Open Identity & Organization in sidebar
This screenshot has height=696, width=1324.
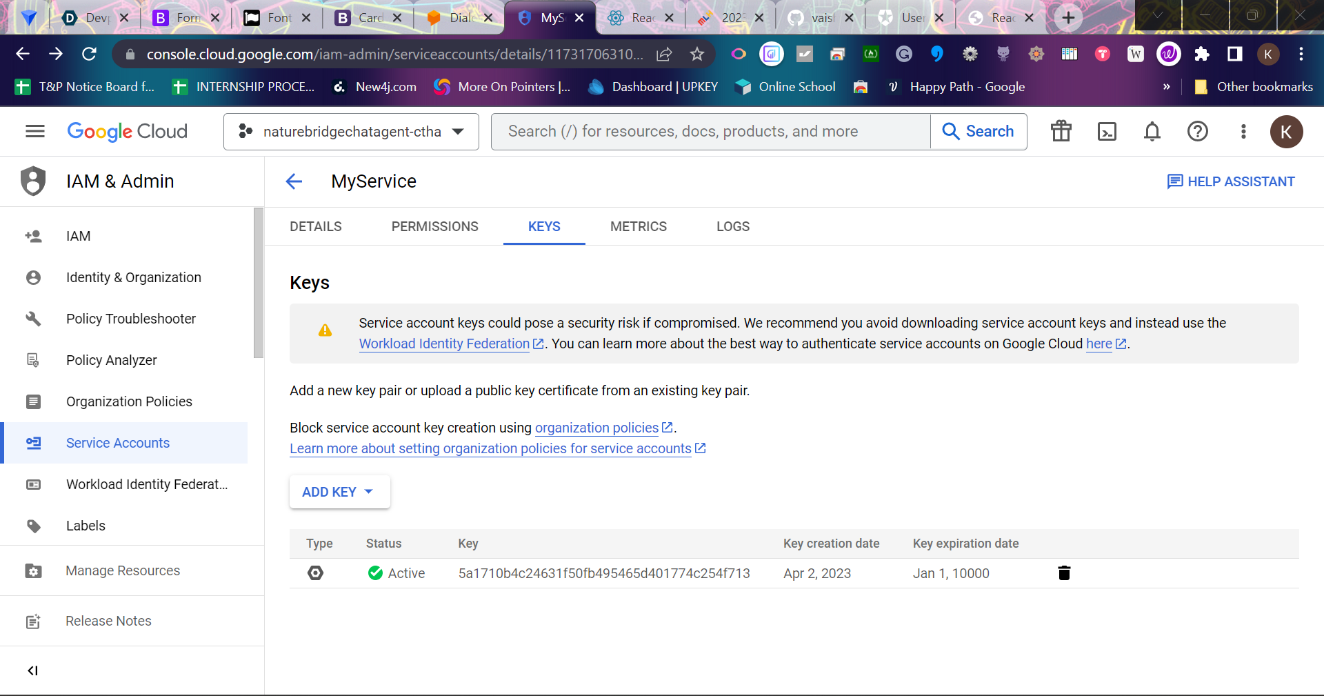click(x=124, y=277)
